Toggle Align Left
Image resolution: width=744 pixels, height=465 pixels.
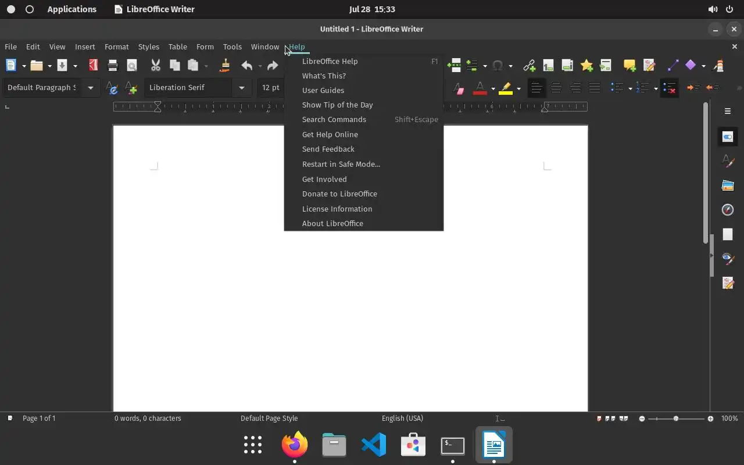[x=536, y=88]
